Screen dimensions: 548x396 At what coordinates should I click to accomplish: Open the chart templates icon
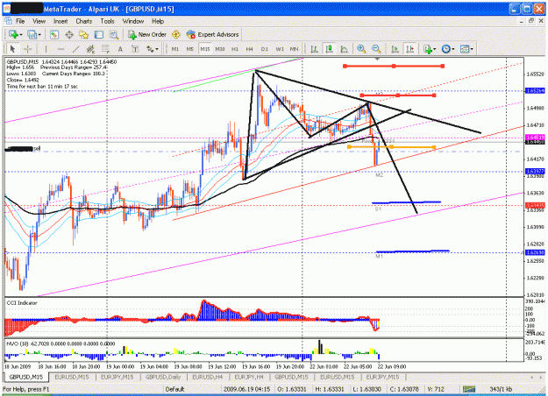pyautogui.click(x=465, y=49)
